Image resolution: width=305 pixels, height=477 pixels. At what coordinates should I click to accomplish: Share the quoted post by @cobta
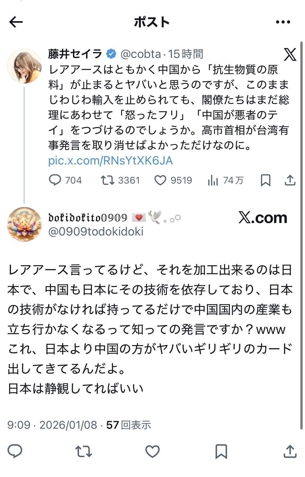[x=290, y=180]
